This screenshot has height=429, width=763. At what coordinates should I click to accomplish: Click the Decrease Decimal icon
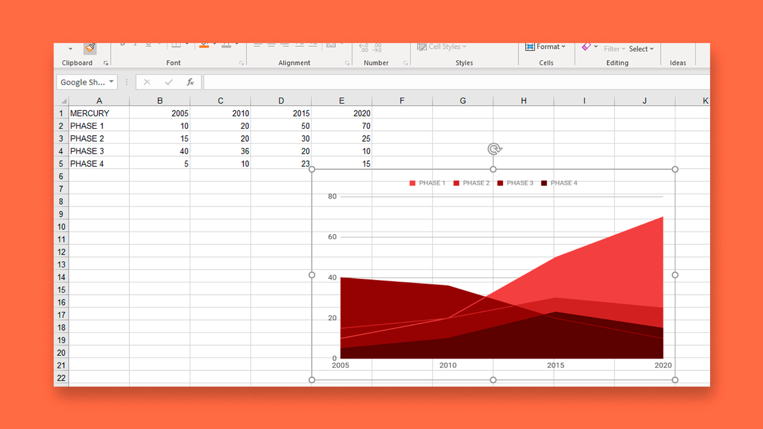click(377, 48)
